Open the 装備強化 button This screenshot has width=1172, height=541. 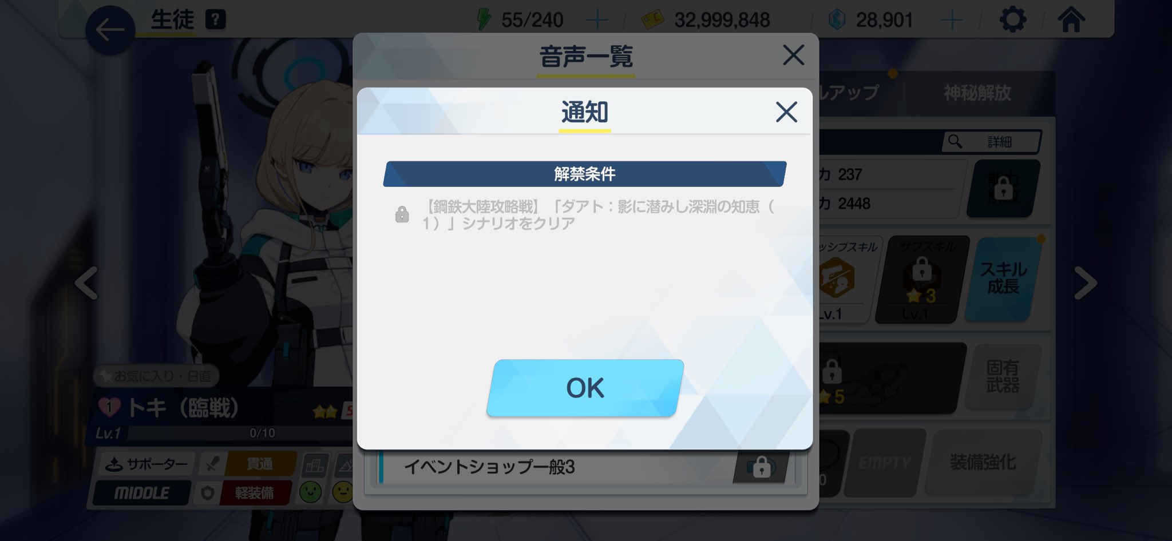(x=983, y=462)
